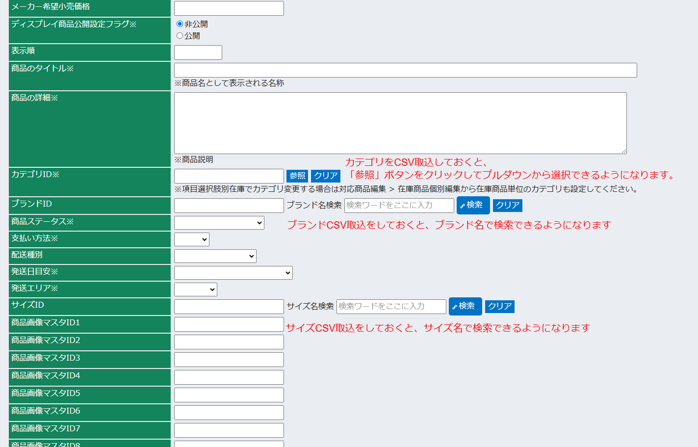Click the 表示順 input field
698x447 pixels.
coord(198,53)
